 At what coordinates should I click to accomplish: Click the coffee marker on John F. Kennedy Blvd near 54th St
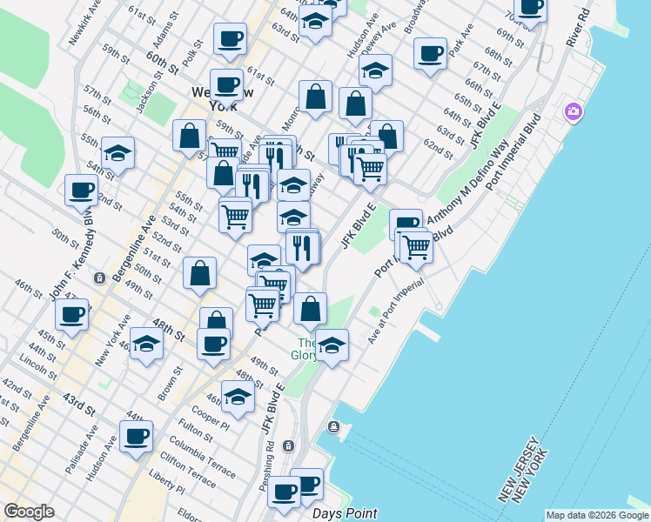click(82, 192)
